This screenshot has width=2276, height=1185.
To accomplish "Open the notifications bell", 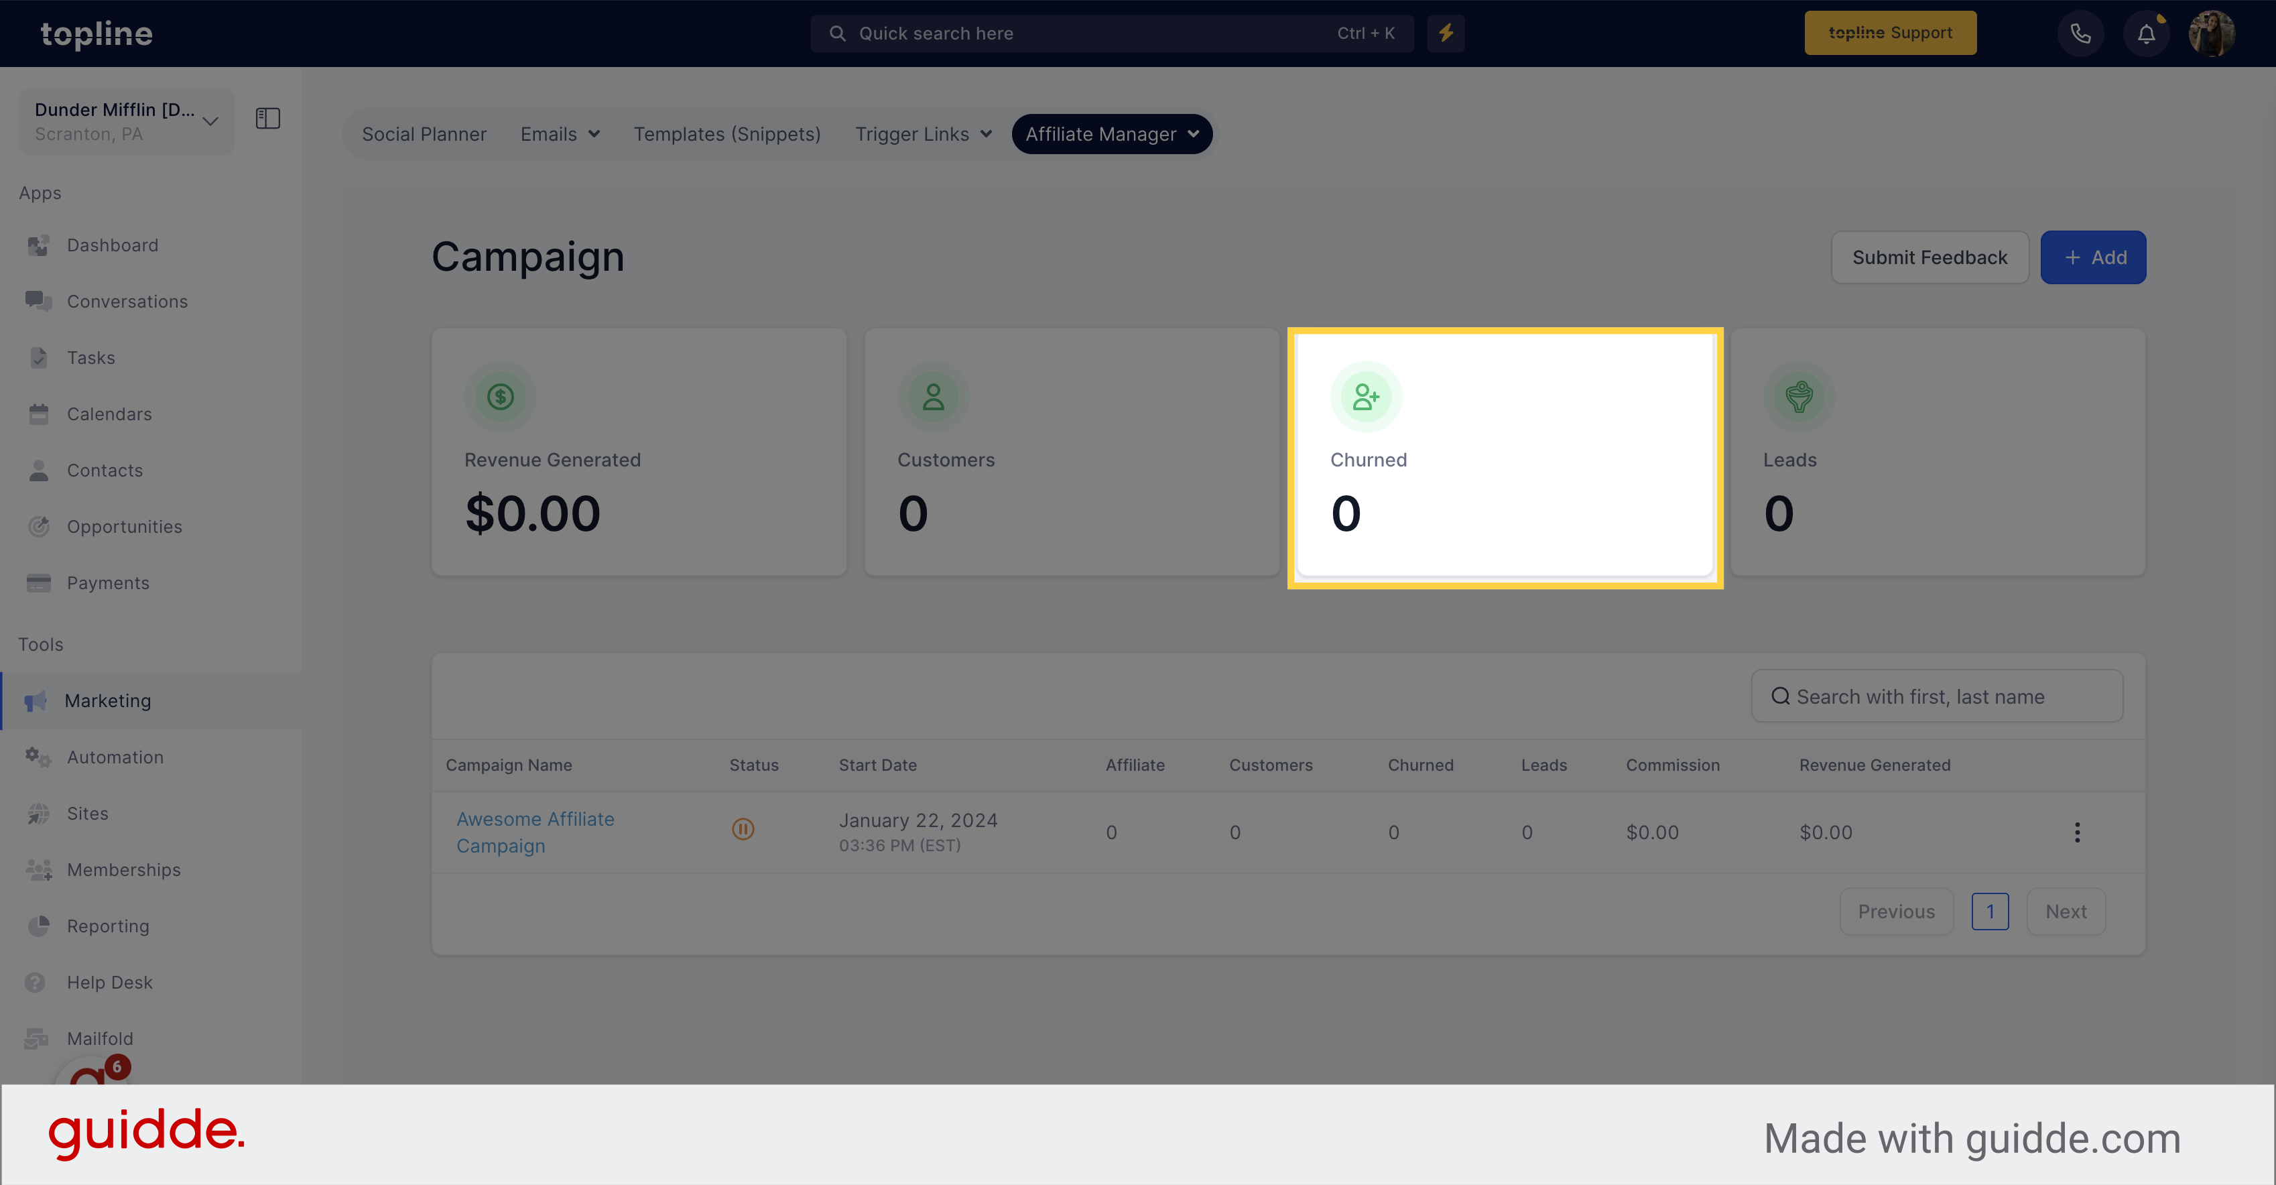I will click(x=2146, y=34).
